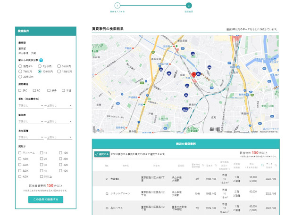Sort by walking minutes column arrows
The image size is (302, 215).
[x=203, y=165]
